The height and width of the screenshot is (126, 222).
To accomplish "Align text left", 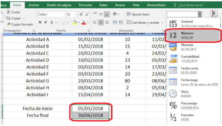I will (x=95, y=22).
